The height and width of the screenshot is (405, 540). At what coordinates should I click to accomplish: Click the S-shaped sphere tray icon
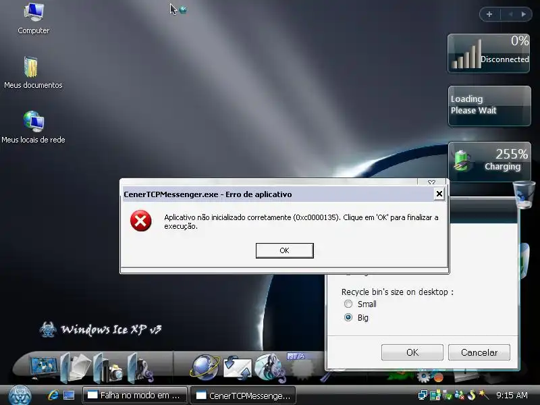pos(471,395)
